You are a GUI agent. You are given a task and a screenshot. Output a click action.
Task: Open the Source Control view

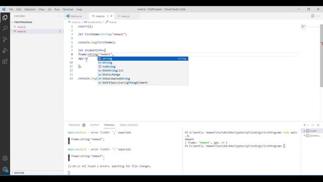5,39
